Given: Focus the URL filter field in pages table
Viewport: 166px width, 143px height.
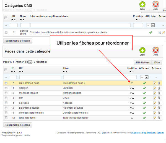Looking at the screenshot, I should [x=40, y=77].
